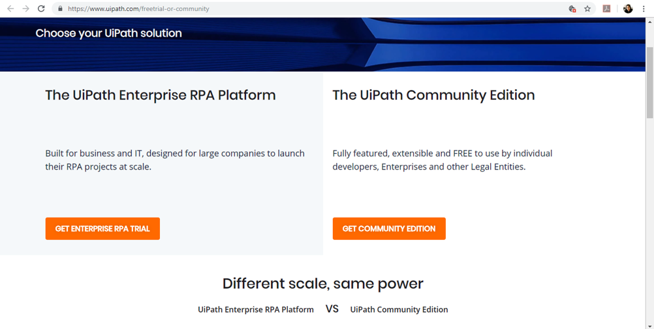The image size is (654, 329).
Task: Click the 'Fully featured, extensible and FREE' description
Action: pyautogui.click(x=442, y=160)
